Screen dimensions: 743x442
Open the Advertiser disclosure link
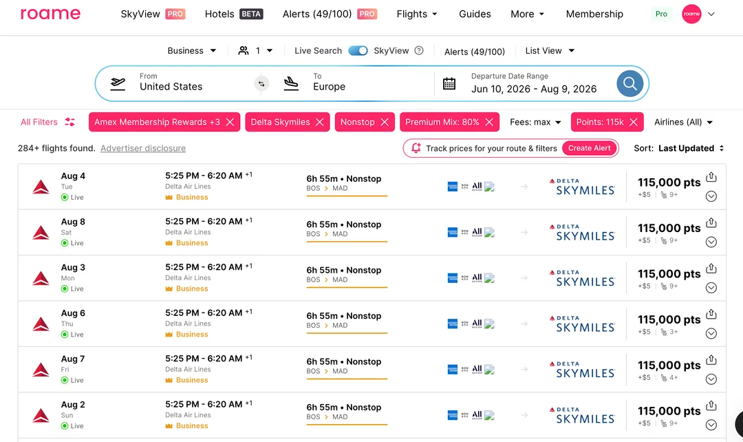[143, 148]
